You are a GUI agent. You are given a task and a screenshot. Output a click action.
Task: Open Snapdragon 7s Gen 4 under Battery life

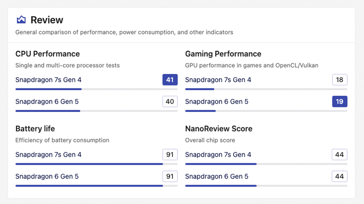pyautogui.click(x=48, y=155)
